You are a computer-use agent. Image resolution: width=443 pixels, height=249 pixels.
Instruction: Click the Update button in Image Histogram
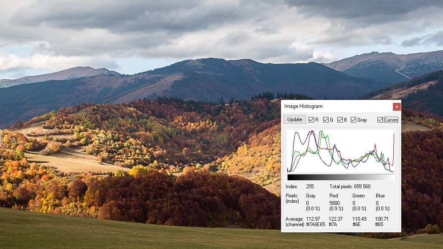[294, 120]
